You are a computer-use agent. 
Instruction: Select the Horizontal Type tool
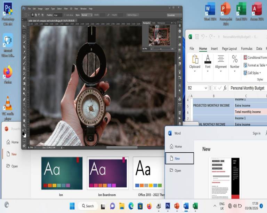point(24,104)
